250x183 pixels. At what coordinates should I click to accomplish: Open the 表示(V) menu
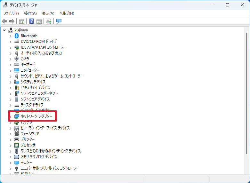[48, 13]
